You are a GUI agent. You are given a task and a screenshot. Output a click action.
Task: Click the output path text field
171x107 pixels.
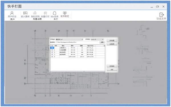pyautogui.click(x=77, y=42)
